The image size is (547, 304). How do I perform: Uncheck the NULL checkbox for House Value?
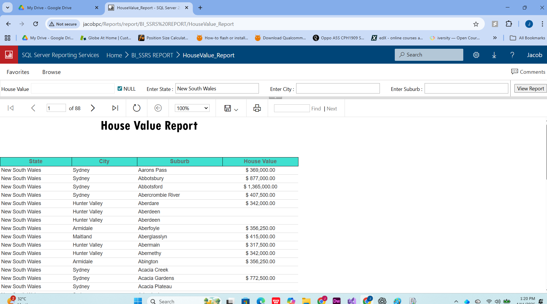click(120, 89)
